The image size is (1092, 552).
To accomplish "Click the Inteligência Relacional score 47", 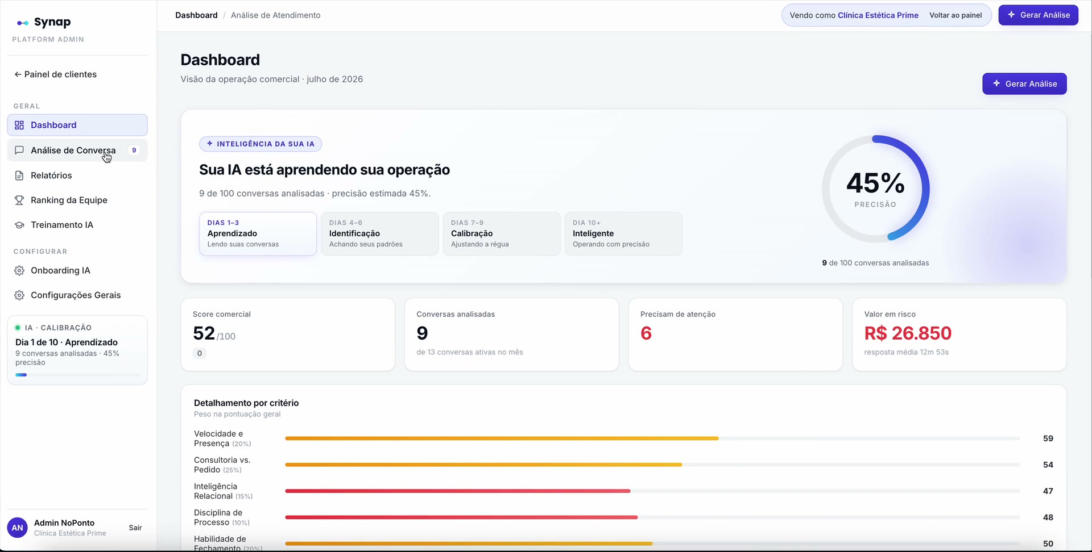I will coord(1048,491).
